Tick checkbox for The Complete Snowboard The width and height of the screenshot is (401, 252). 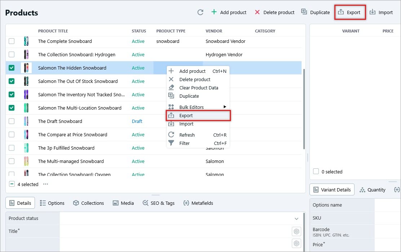(12, 41)
